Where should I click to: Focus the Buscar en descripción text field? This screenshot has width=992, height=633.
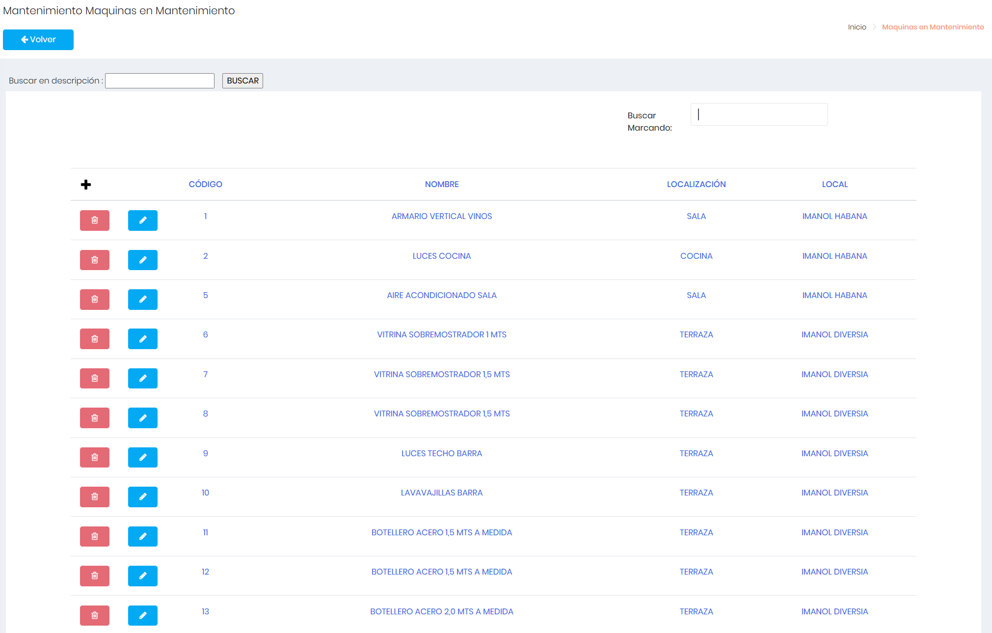pos(160,81)
